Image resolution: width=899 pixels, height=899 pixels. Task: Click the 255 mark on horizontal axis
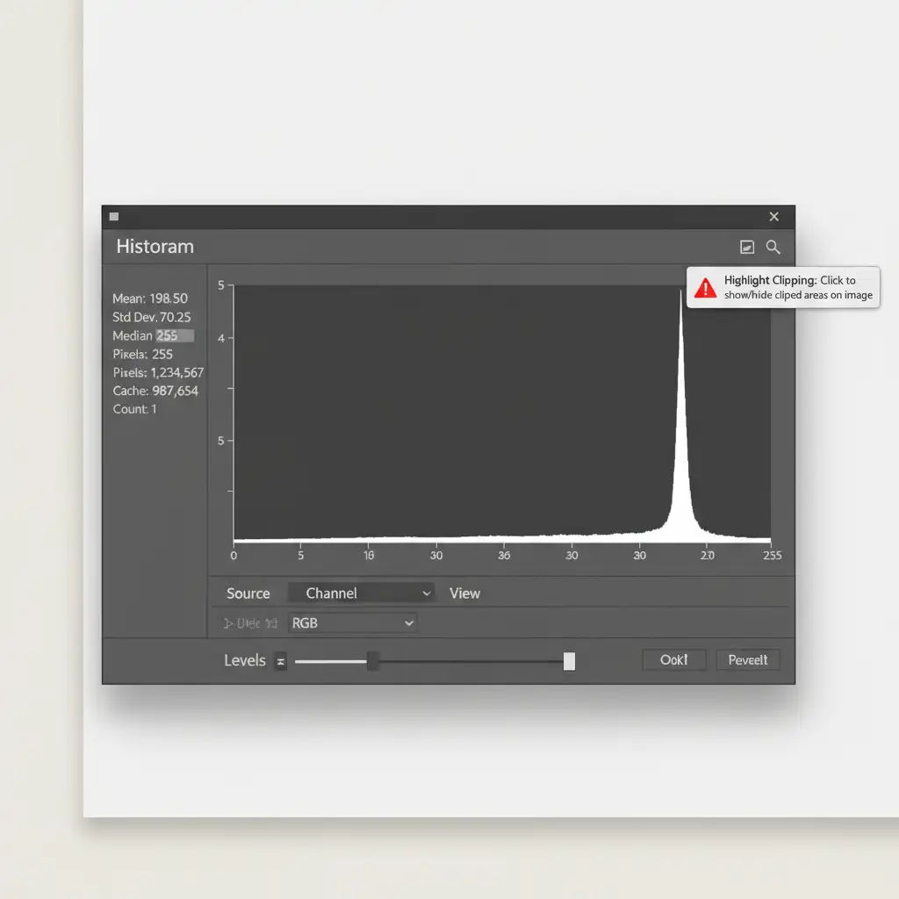(772, 556)
